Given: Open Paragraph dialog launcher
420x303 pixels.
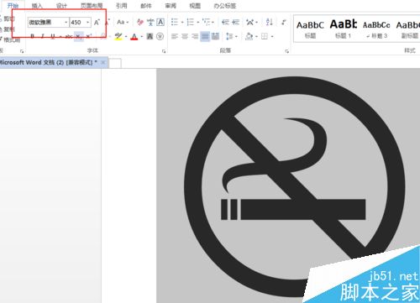Looking at the screenshot, I should (x=286, y=51).
